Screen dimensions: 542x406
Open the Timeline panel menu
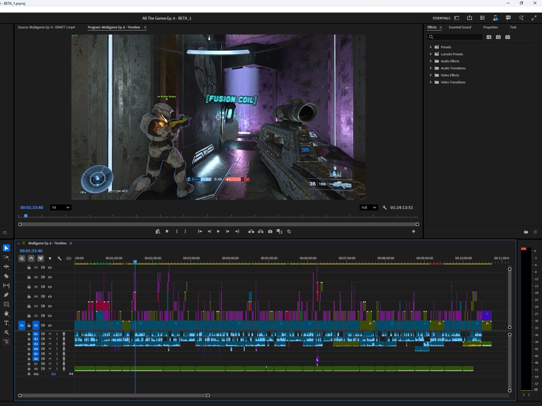click(71, 243)
